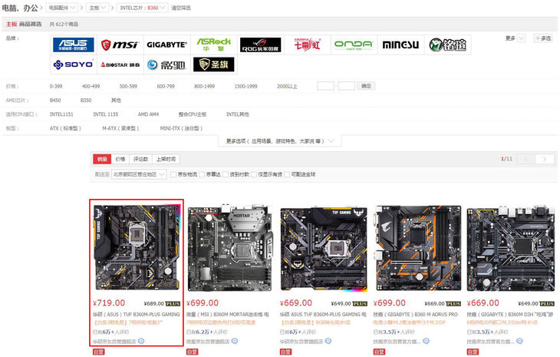Viewport: 560px width, 357px height.
Task: Go to next results page arrow
Action: pyautogui.click(x=544, y=159)
